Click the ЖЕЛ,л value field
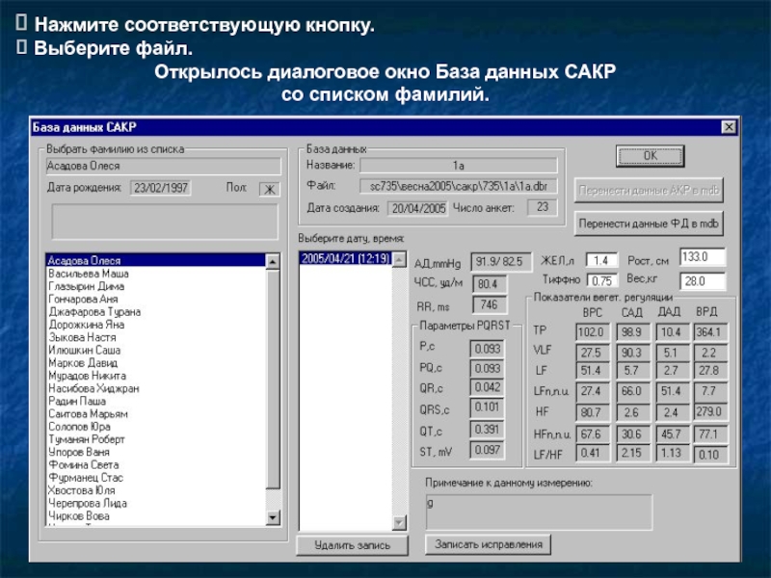This screenshot has height=578, width=771. pyautogui.click(x=601, y=260)
